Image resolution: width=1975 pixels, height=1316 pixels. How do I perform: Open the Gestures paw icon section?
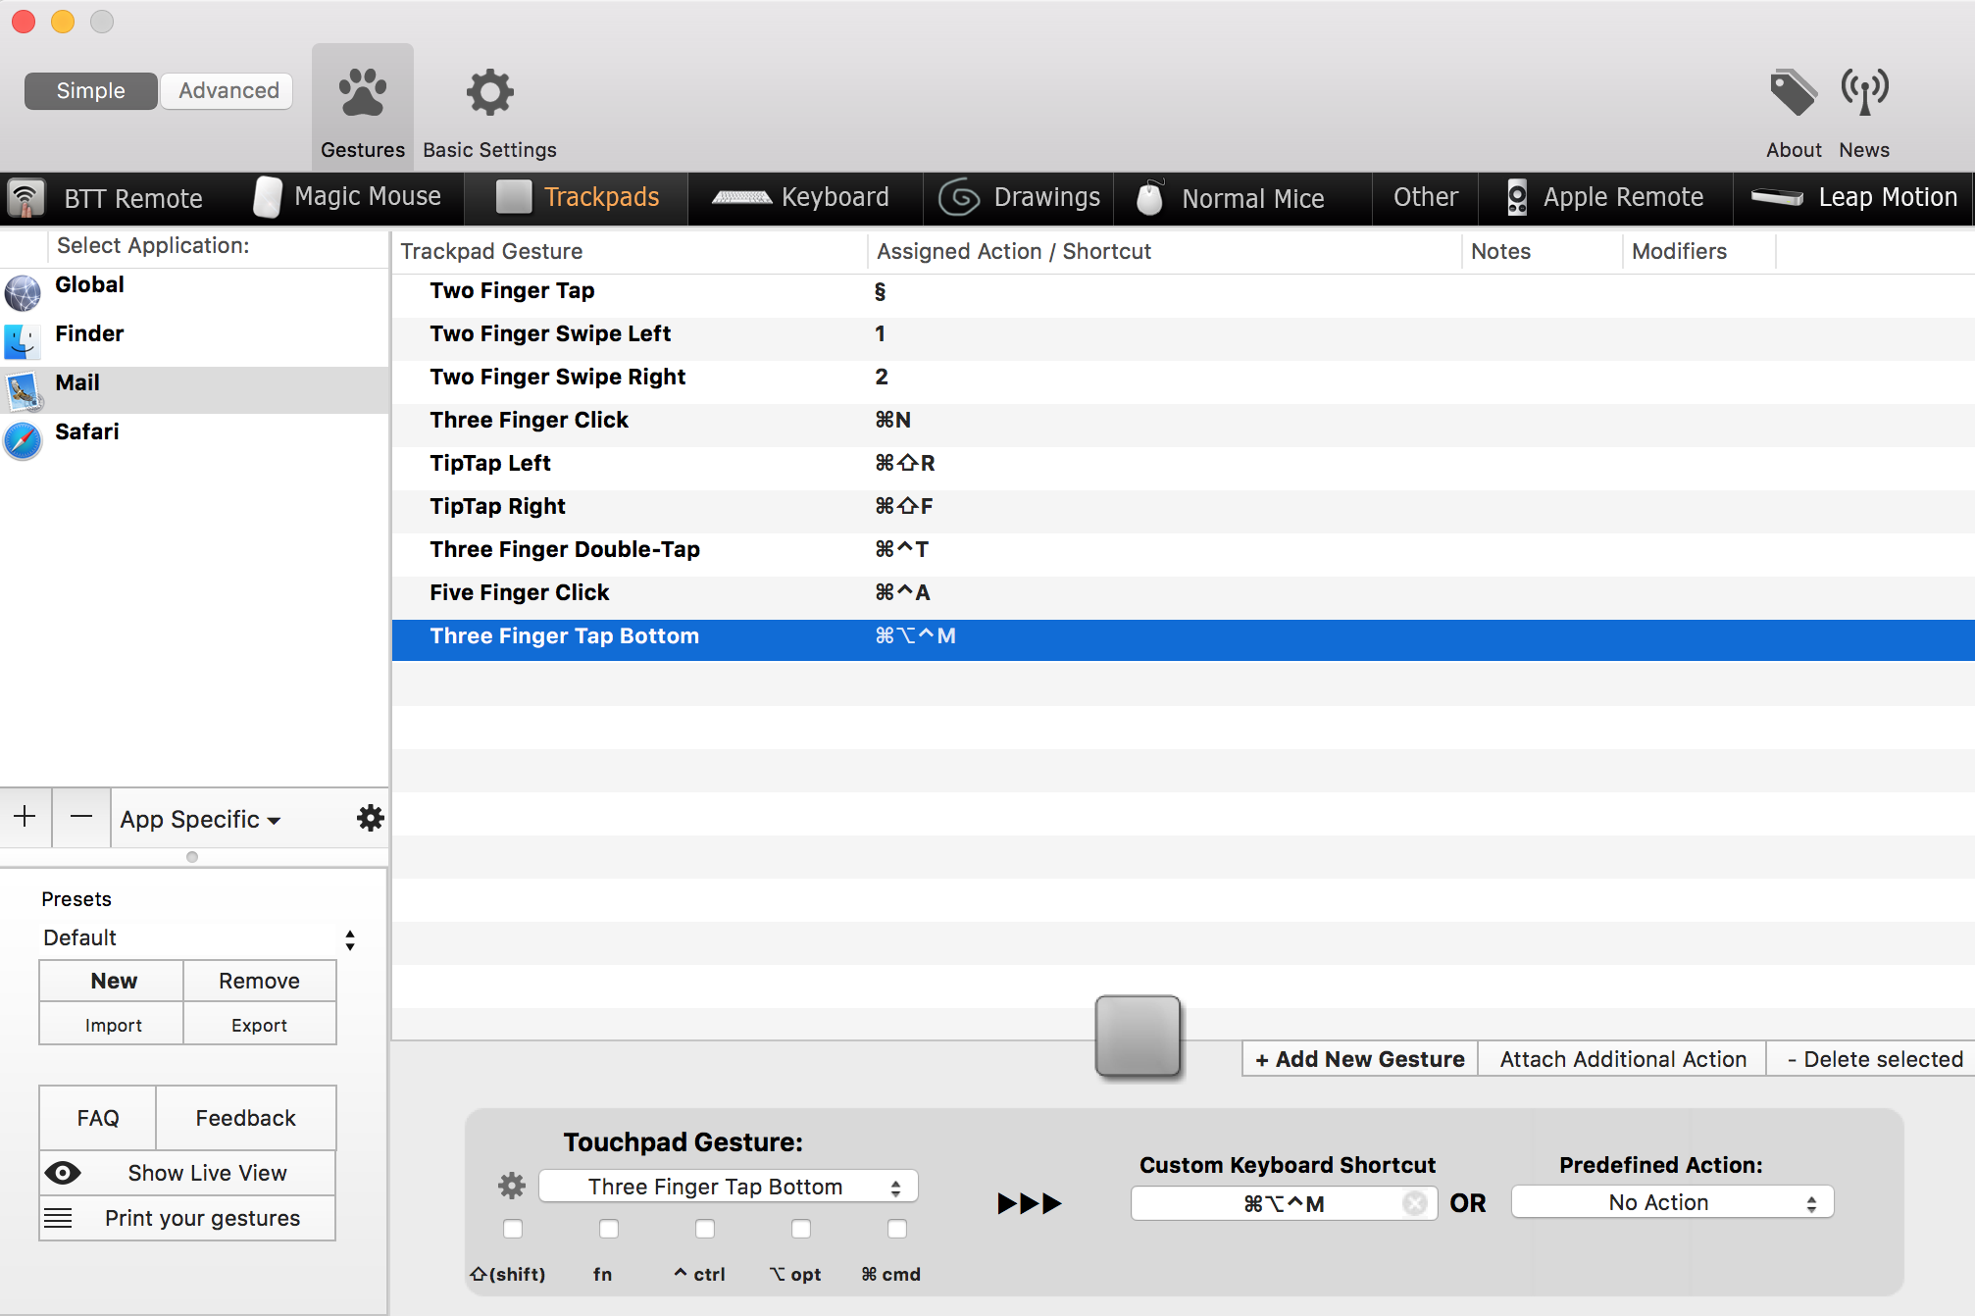pos(363,93)
